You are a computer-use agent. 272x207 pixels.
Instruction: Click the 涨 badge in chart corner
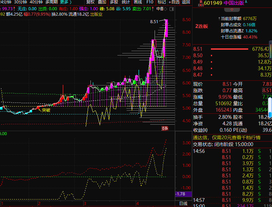point(165,128)
